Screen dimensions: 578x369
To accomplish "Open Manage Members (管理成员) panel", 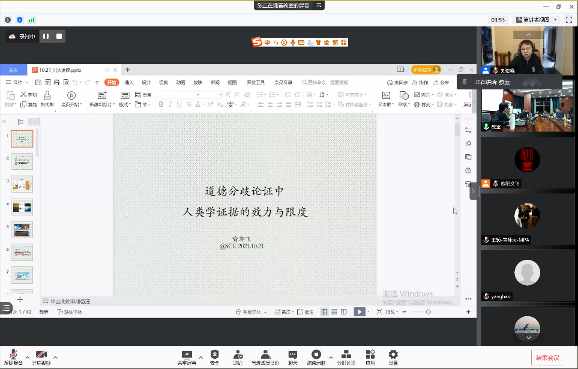I will pyautogui.click(x=265, y=355).
